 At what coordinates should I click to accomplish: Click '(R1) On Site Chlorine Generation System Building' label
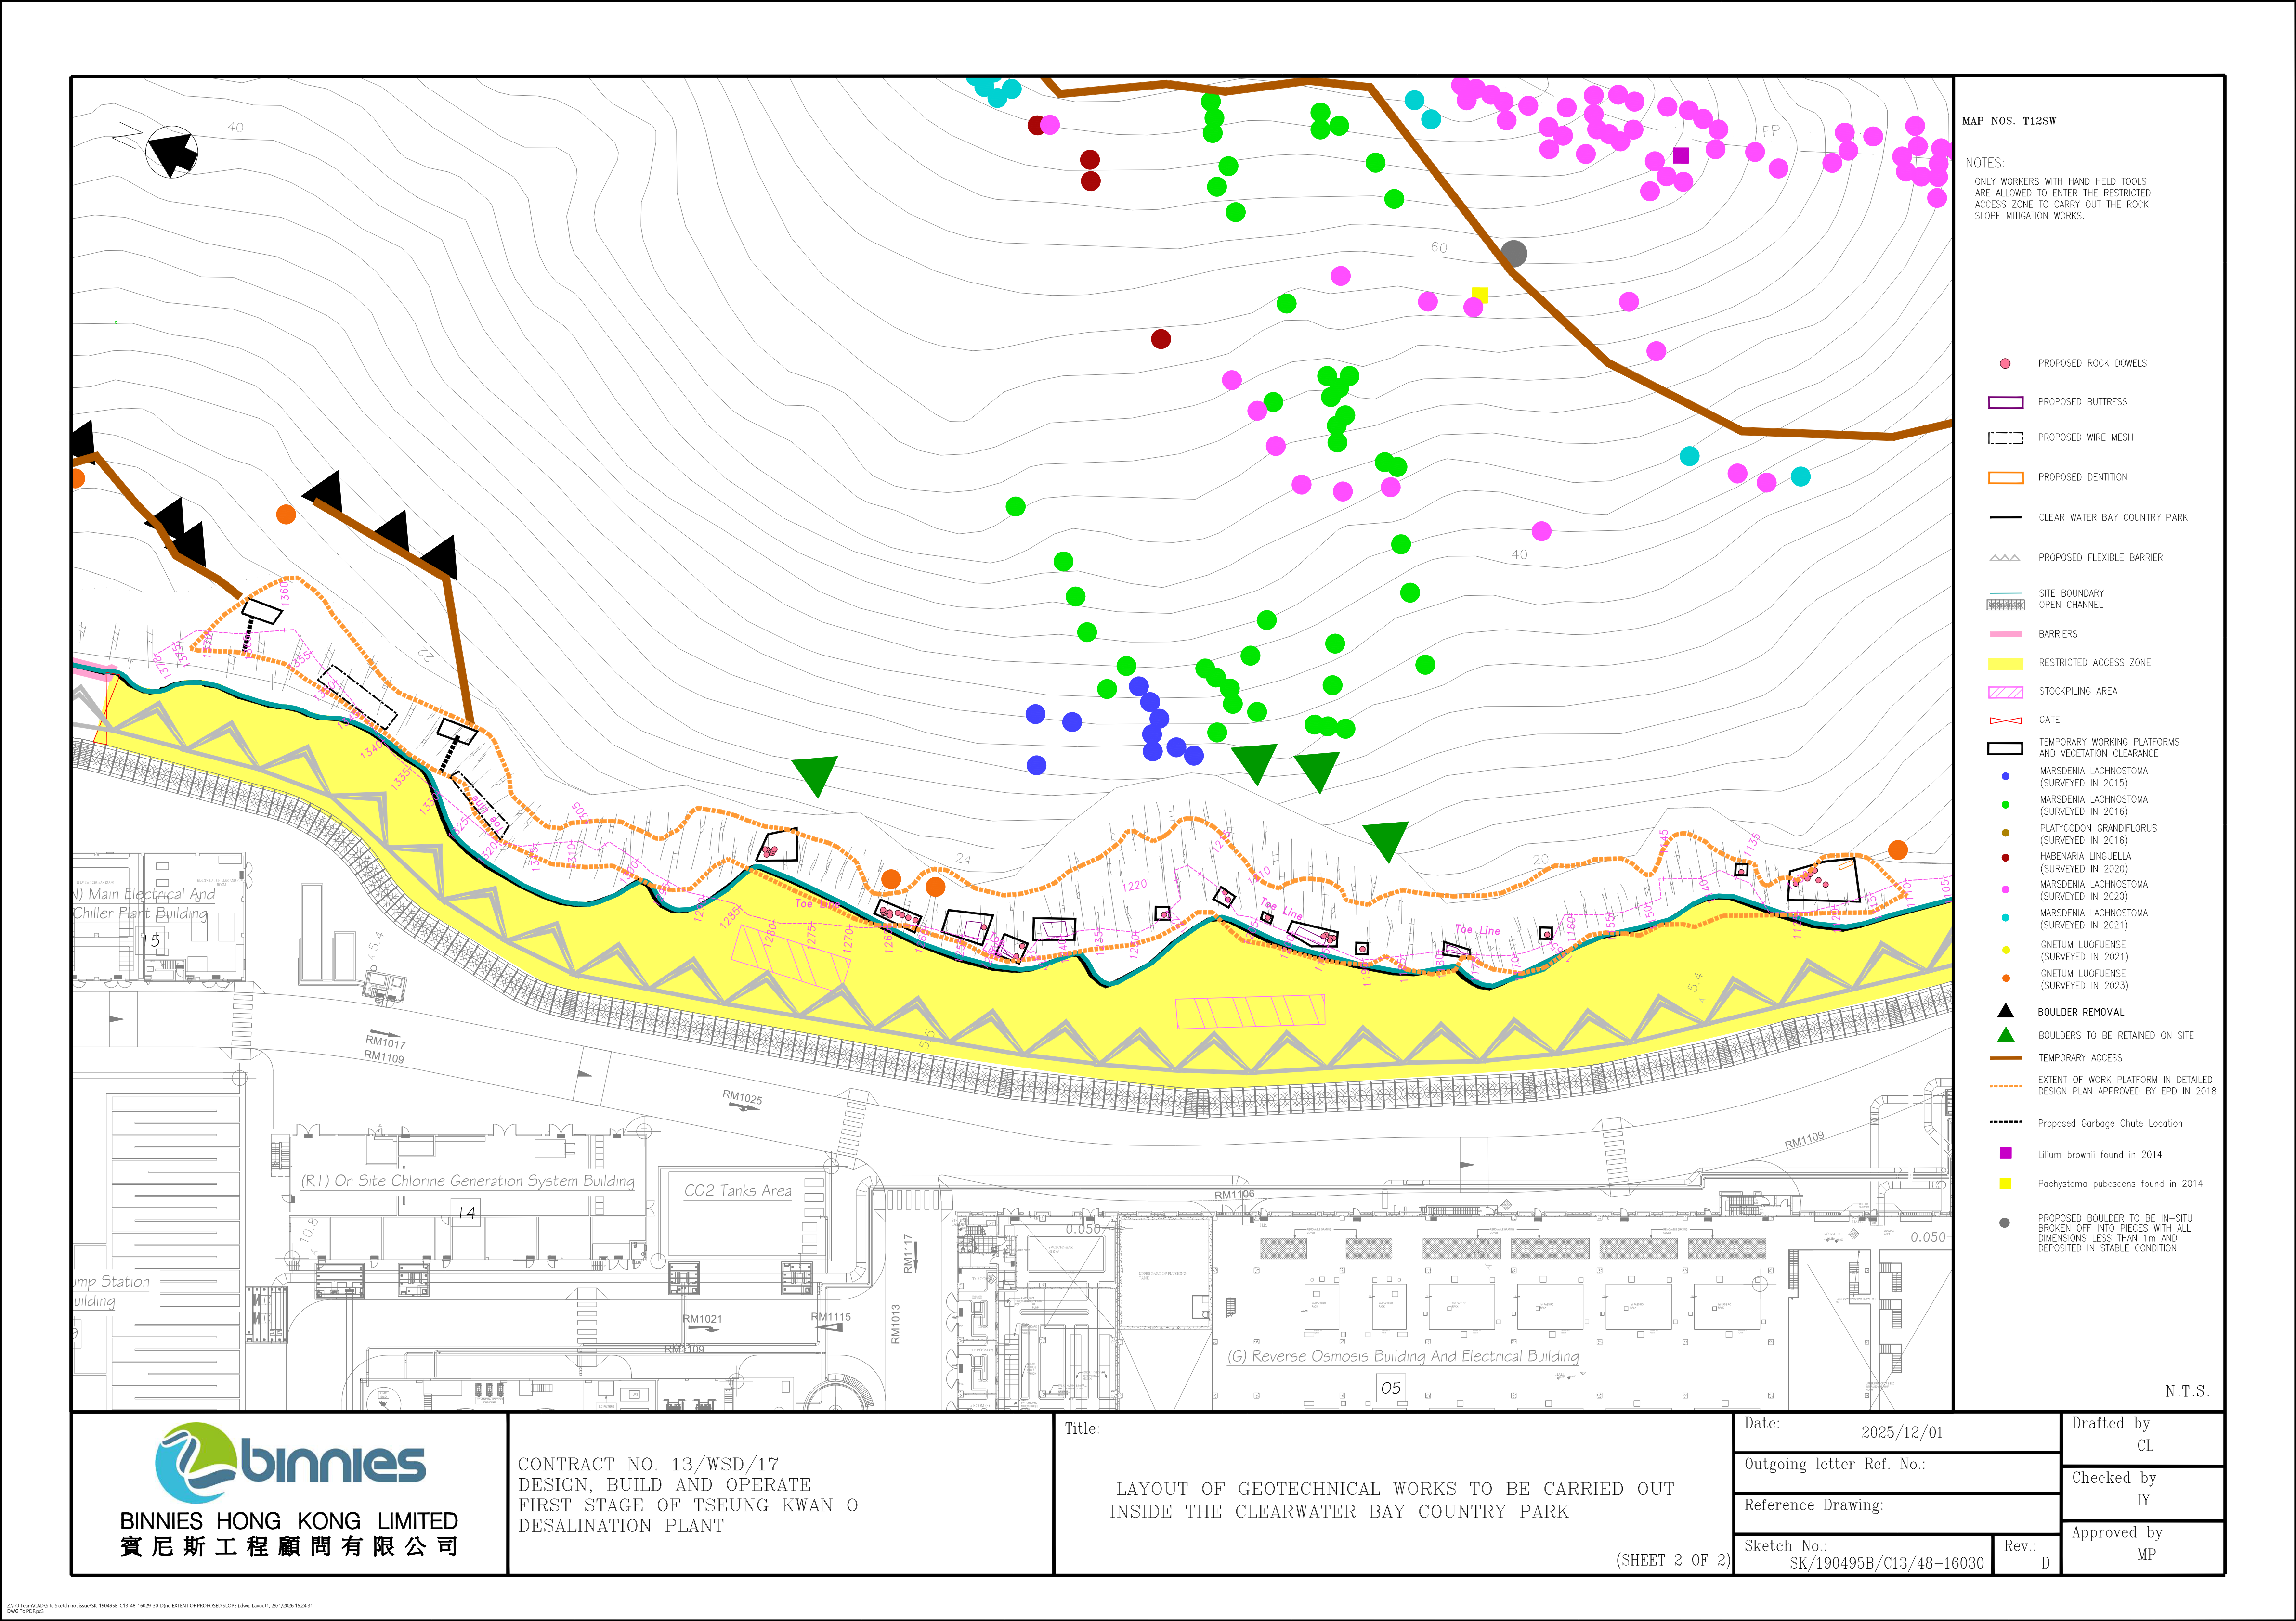[x=468, y=1180]
